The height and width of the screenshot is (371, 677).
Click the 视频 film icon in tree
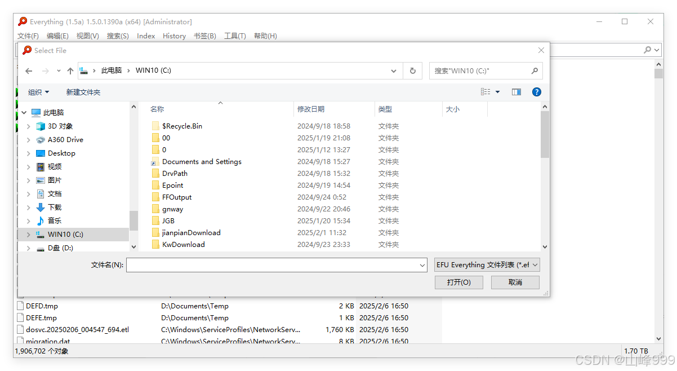click(41, 167)
